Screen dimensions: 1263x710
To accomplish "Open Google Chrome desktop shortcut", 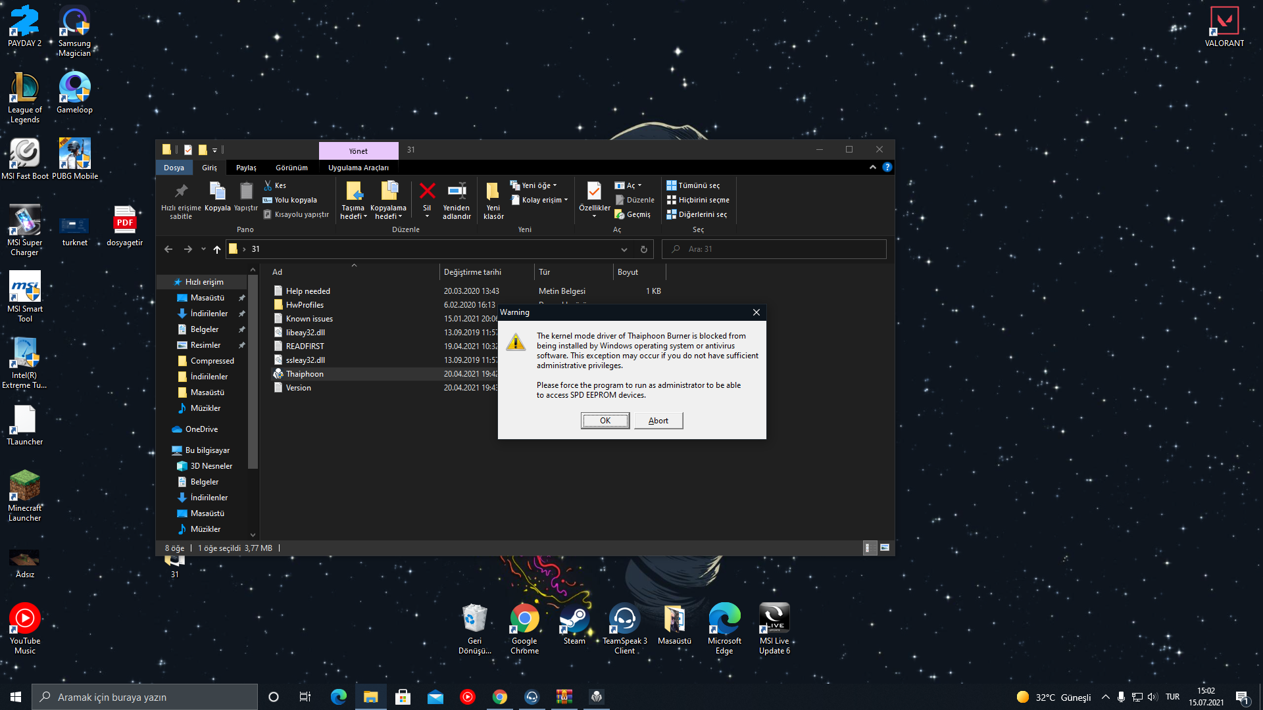I will click(524, 629).
